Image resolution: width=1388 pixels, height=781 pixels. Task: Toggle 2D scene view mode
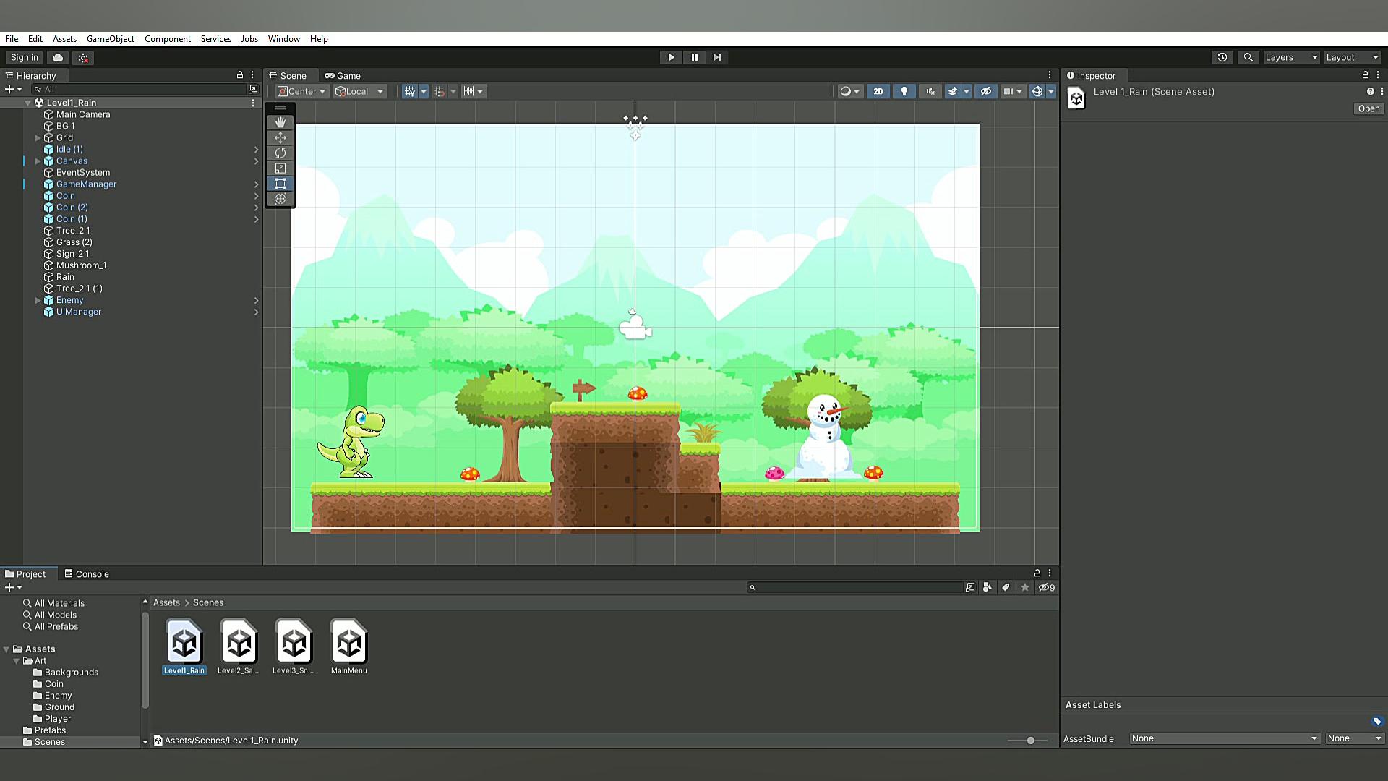click(x=878, y=91)
